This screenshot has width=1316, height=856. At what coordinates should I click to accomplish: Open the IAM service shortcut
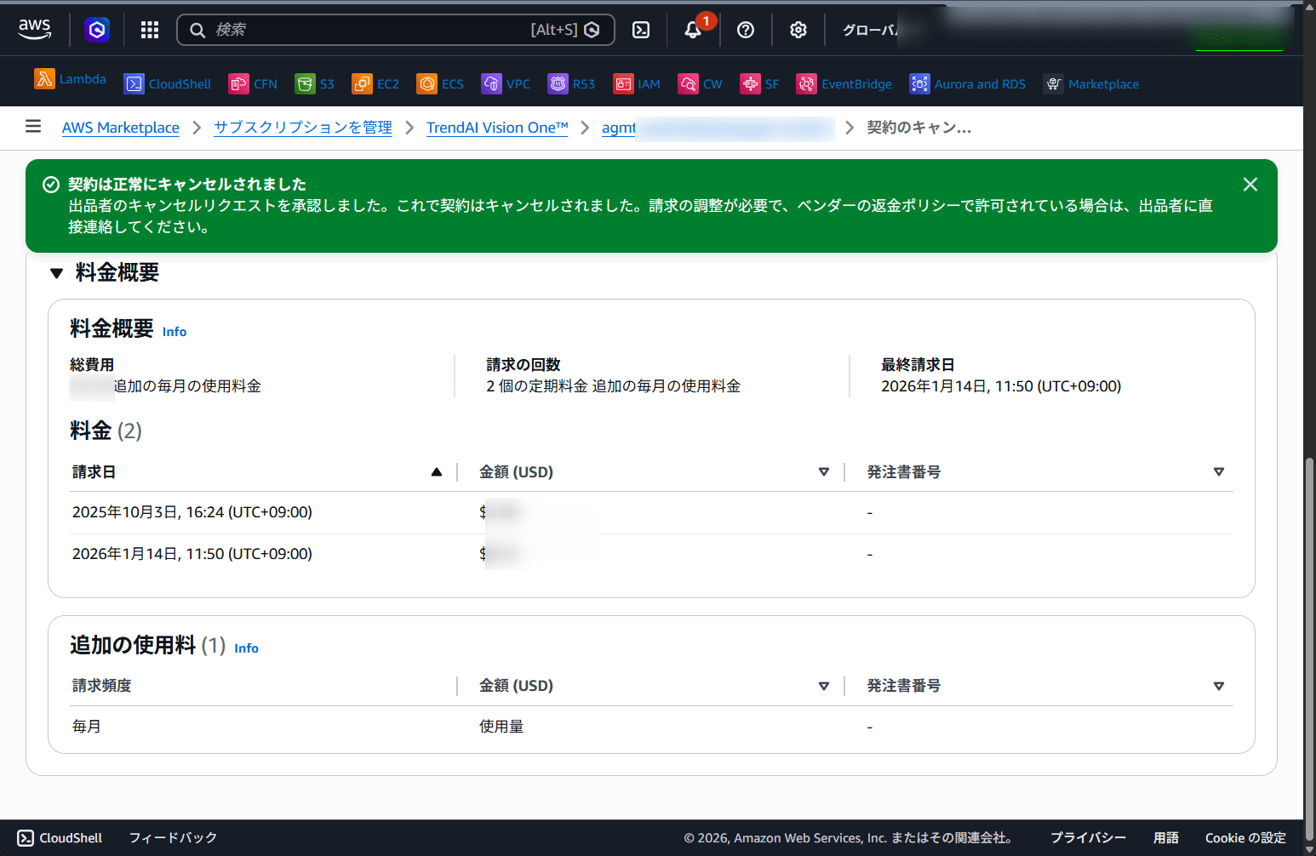coord(637,83)
